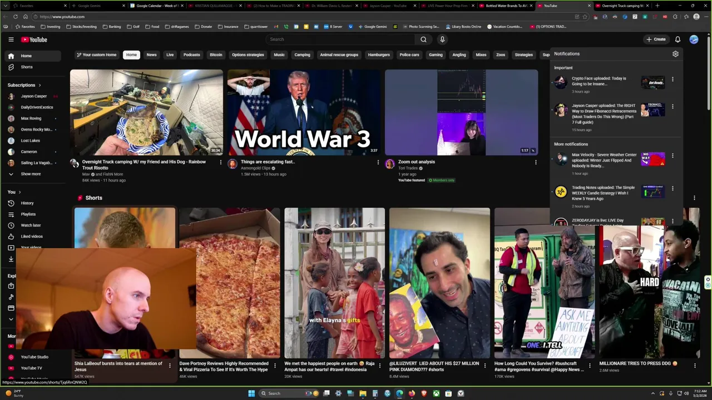Click the YouTube logo in the header
Screen dimensions: 712x400
tap(34, 39)
